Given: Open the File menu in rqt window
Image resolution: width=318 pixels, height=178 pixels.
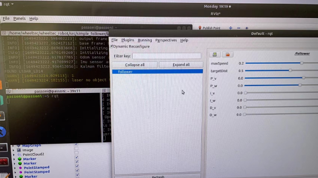Looking at the screenshot, I should (x=114, y=40).
